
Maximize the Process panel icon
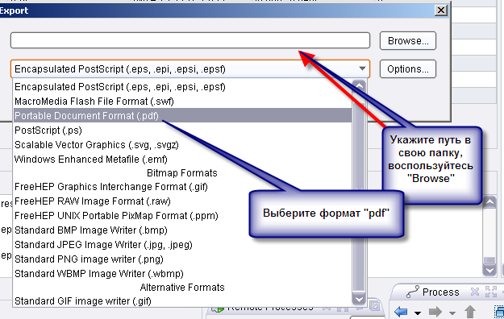click(x=491, y=292)
